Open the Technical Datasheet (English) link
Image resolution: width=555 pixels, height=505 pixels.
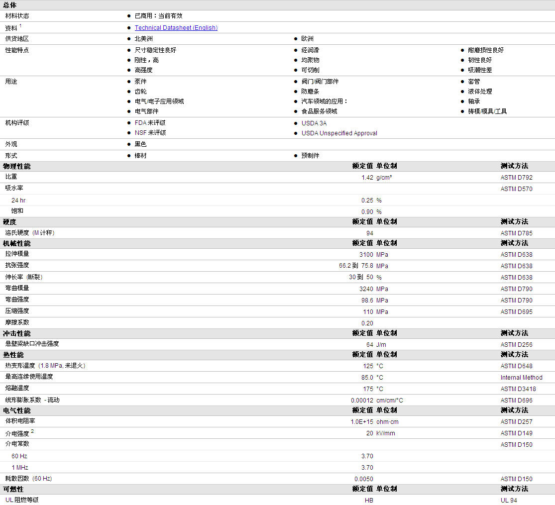(176, 27)
